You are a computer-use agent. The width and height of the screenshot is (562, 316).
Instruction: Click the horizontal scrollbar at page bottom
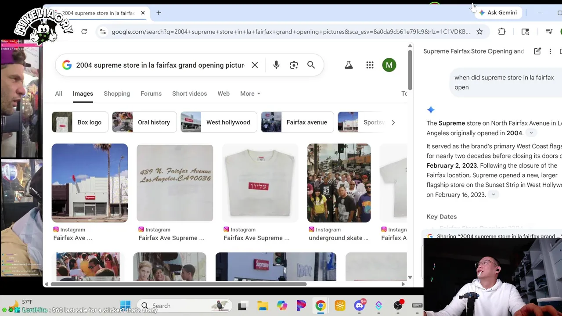[x=179, y=284]
